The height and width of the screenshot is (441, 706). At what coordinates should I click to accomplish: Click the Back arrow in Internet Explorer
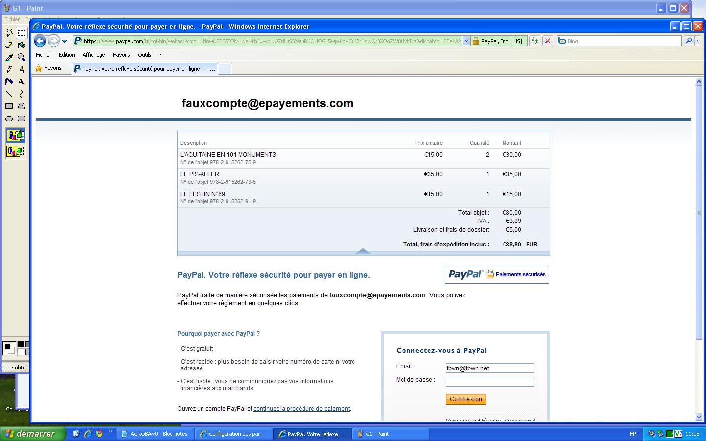click(x=40, y=41)
